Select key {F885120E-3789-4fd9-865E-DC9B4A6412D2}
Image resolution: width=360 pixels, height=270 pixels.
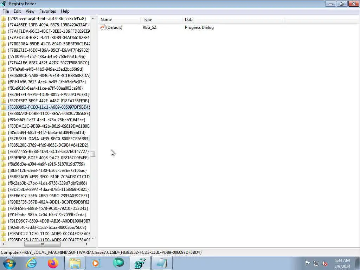click(x=48, y=145)
